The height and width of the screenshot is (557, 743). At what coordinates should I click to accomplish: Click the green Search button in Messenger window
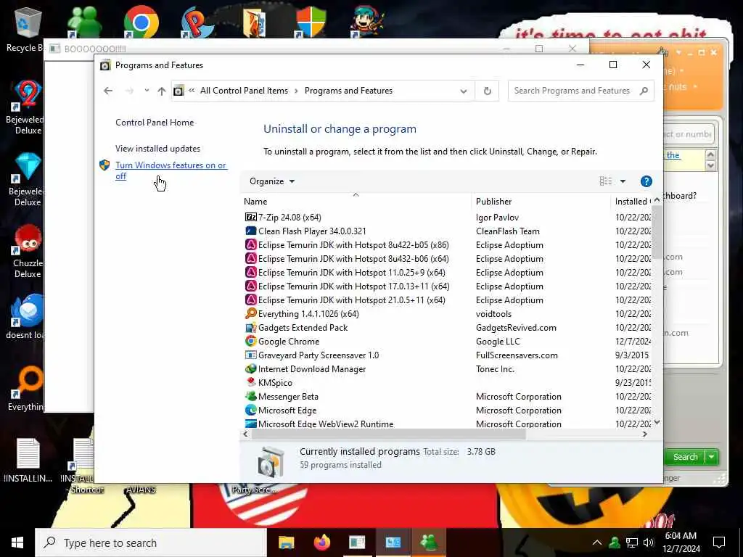pyautogui.click(x=685, y=457)
